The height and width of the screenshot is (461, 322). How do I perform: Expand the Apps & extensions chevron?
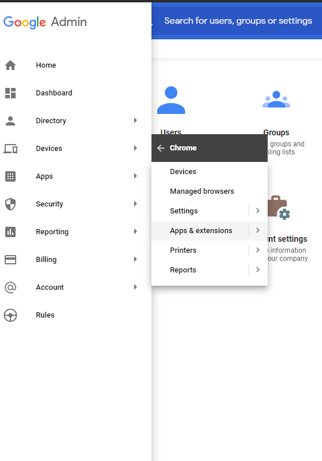(x=258, y=230)
